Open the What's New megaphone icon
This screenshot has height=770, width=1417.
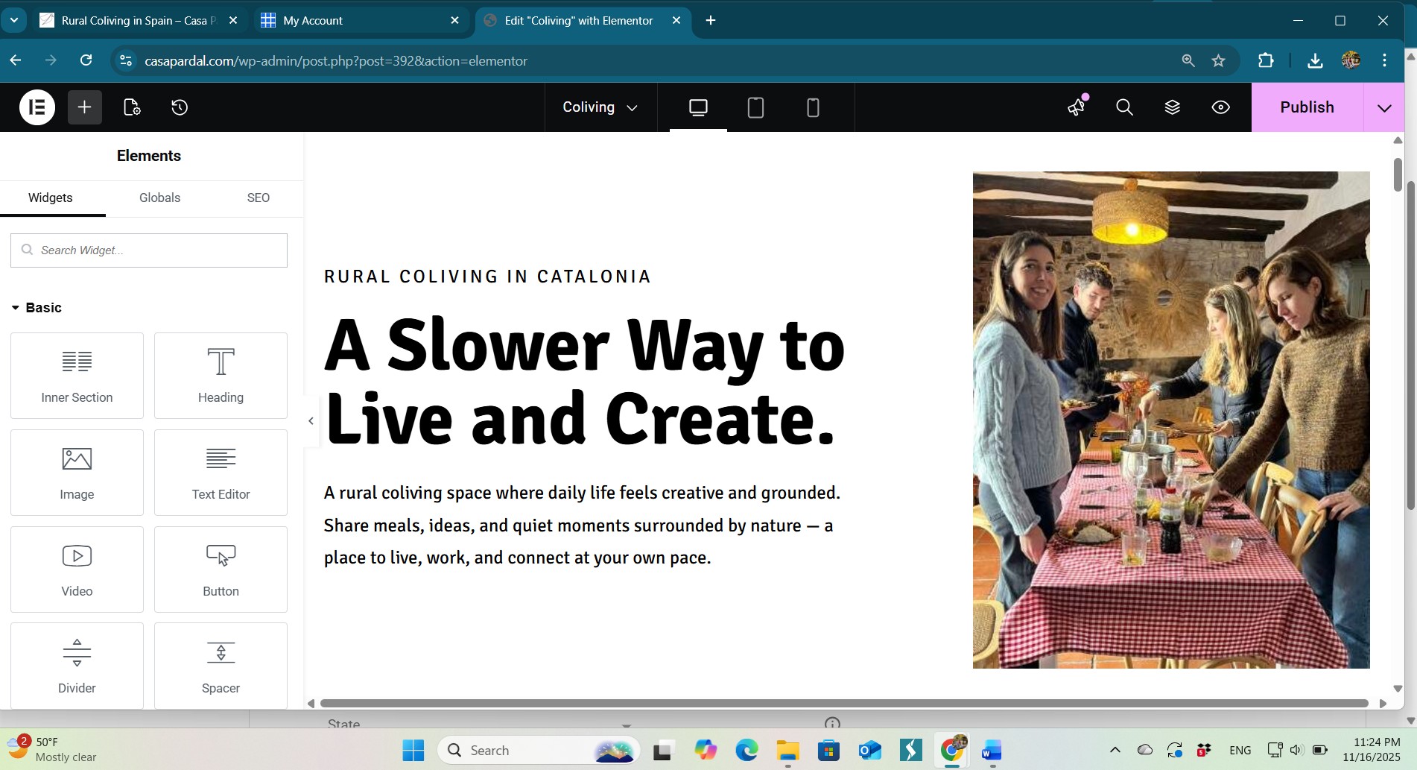[1077, 107]
